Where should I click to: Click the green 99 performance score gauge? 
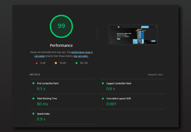pyautogui.click(x=61, y=26)
